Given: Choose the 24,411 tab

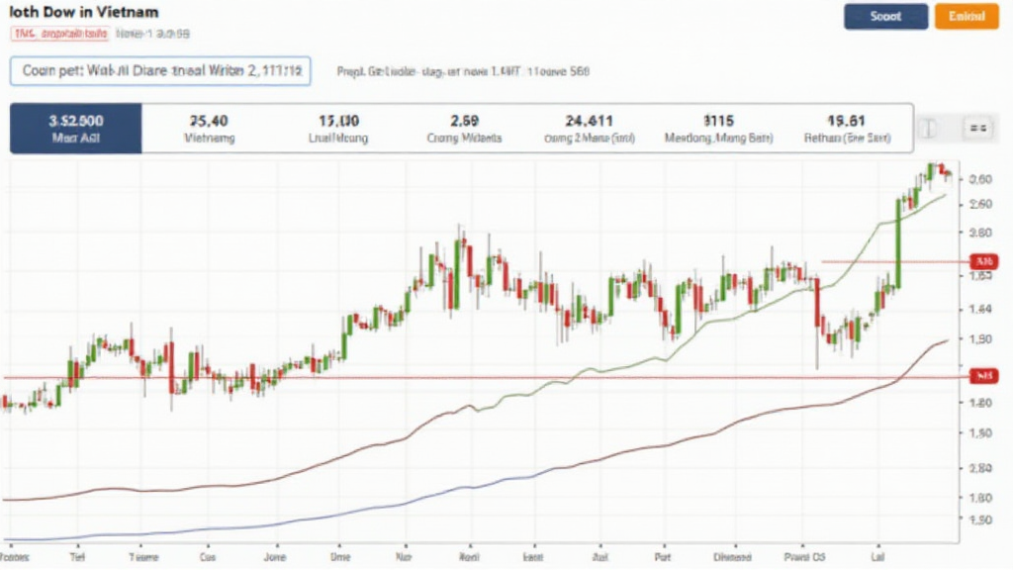Looking at the screenshot, I should click(590, 129).
